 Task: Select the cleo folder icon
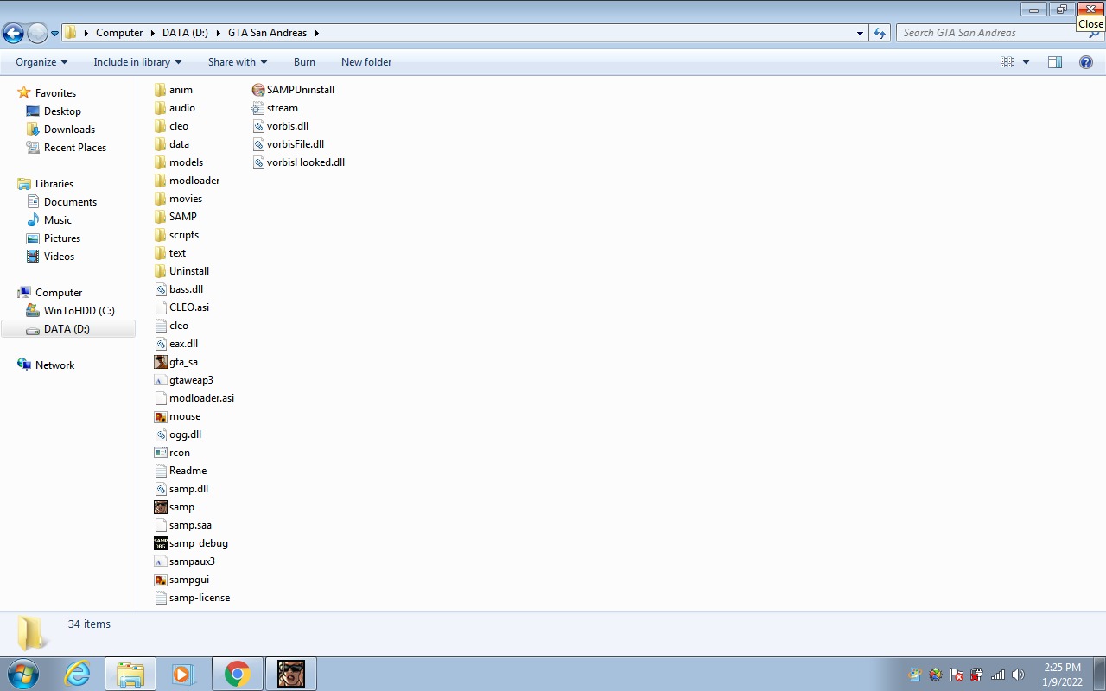tap(160, 126)
